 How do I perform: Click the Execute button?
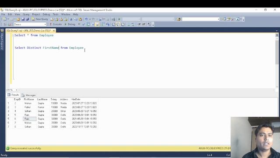(56, 25)
